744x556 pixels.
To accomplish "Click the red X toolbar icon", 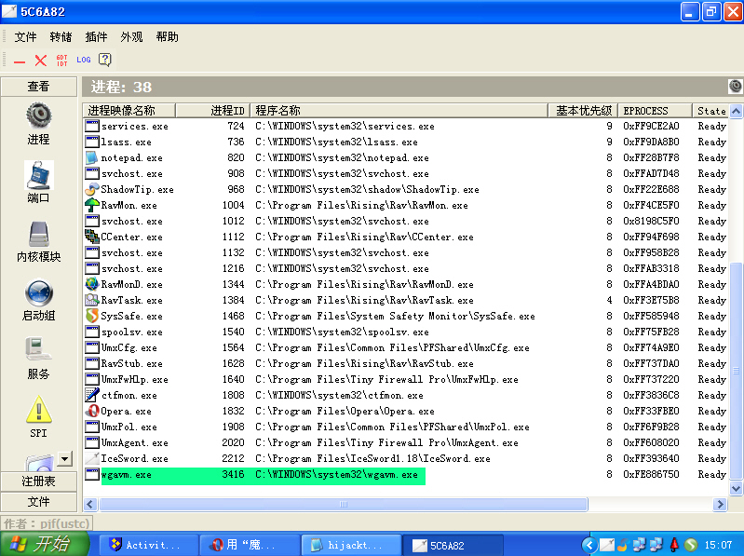I will click(41, 61).
